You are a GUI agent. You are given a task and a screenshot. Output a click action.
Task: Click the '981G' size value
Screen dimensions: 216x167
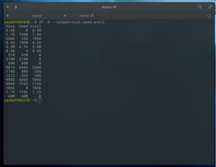click(10, 68)
